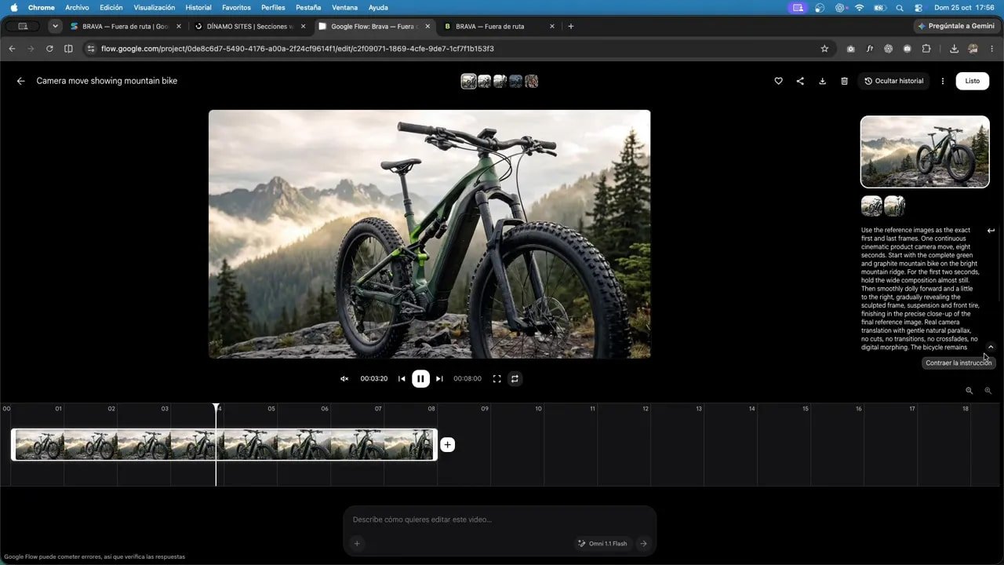Skip to the previous frame in player
This screenshot has width=1004, height=565.
coord(402,378)
